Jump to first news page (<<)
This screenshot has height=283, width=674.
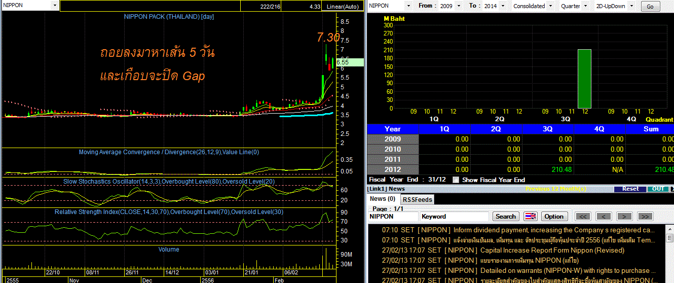coord(583,216)
